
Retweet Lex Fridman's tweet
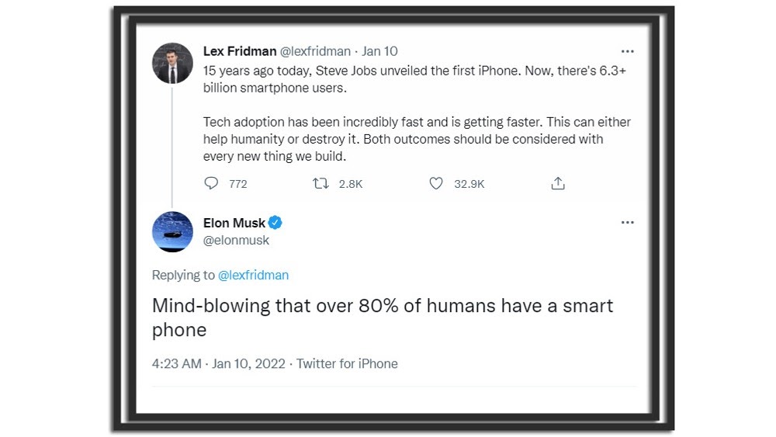pos(320,183)
